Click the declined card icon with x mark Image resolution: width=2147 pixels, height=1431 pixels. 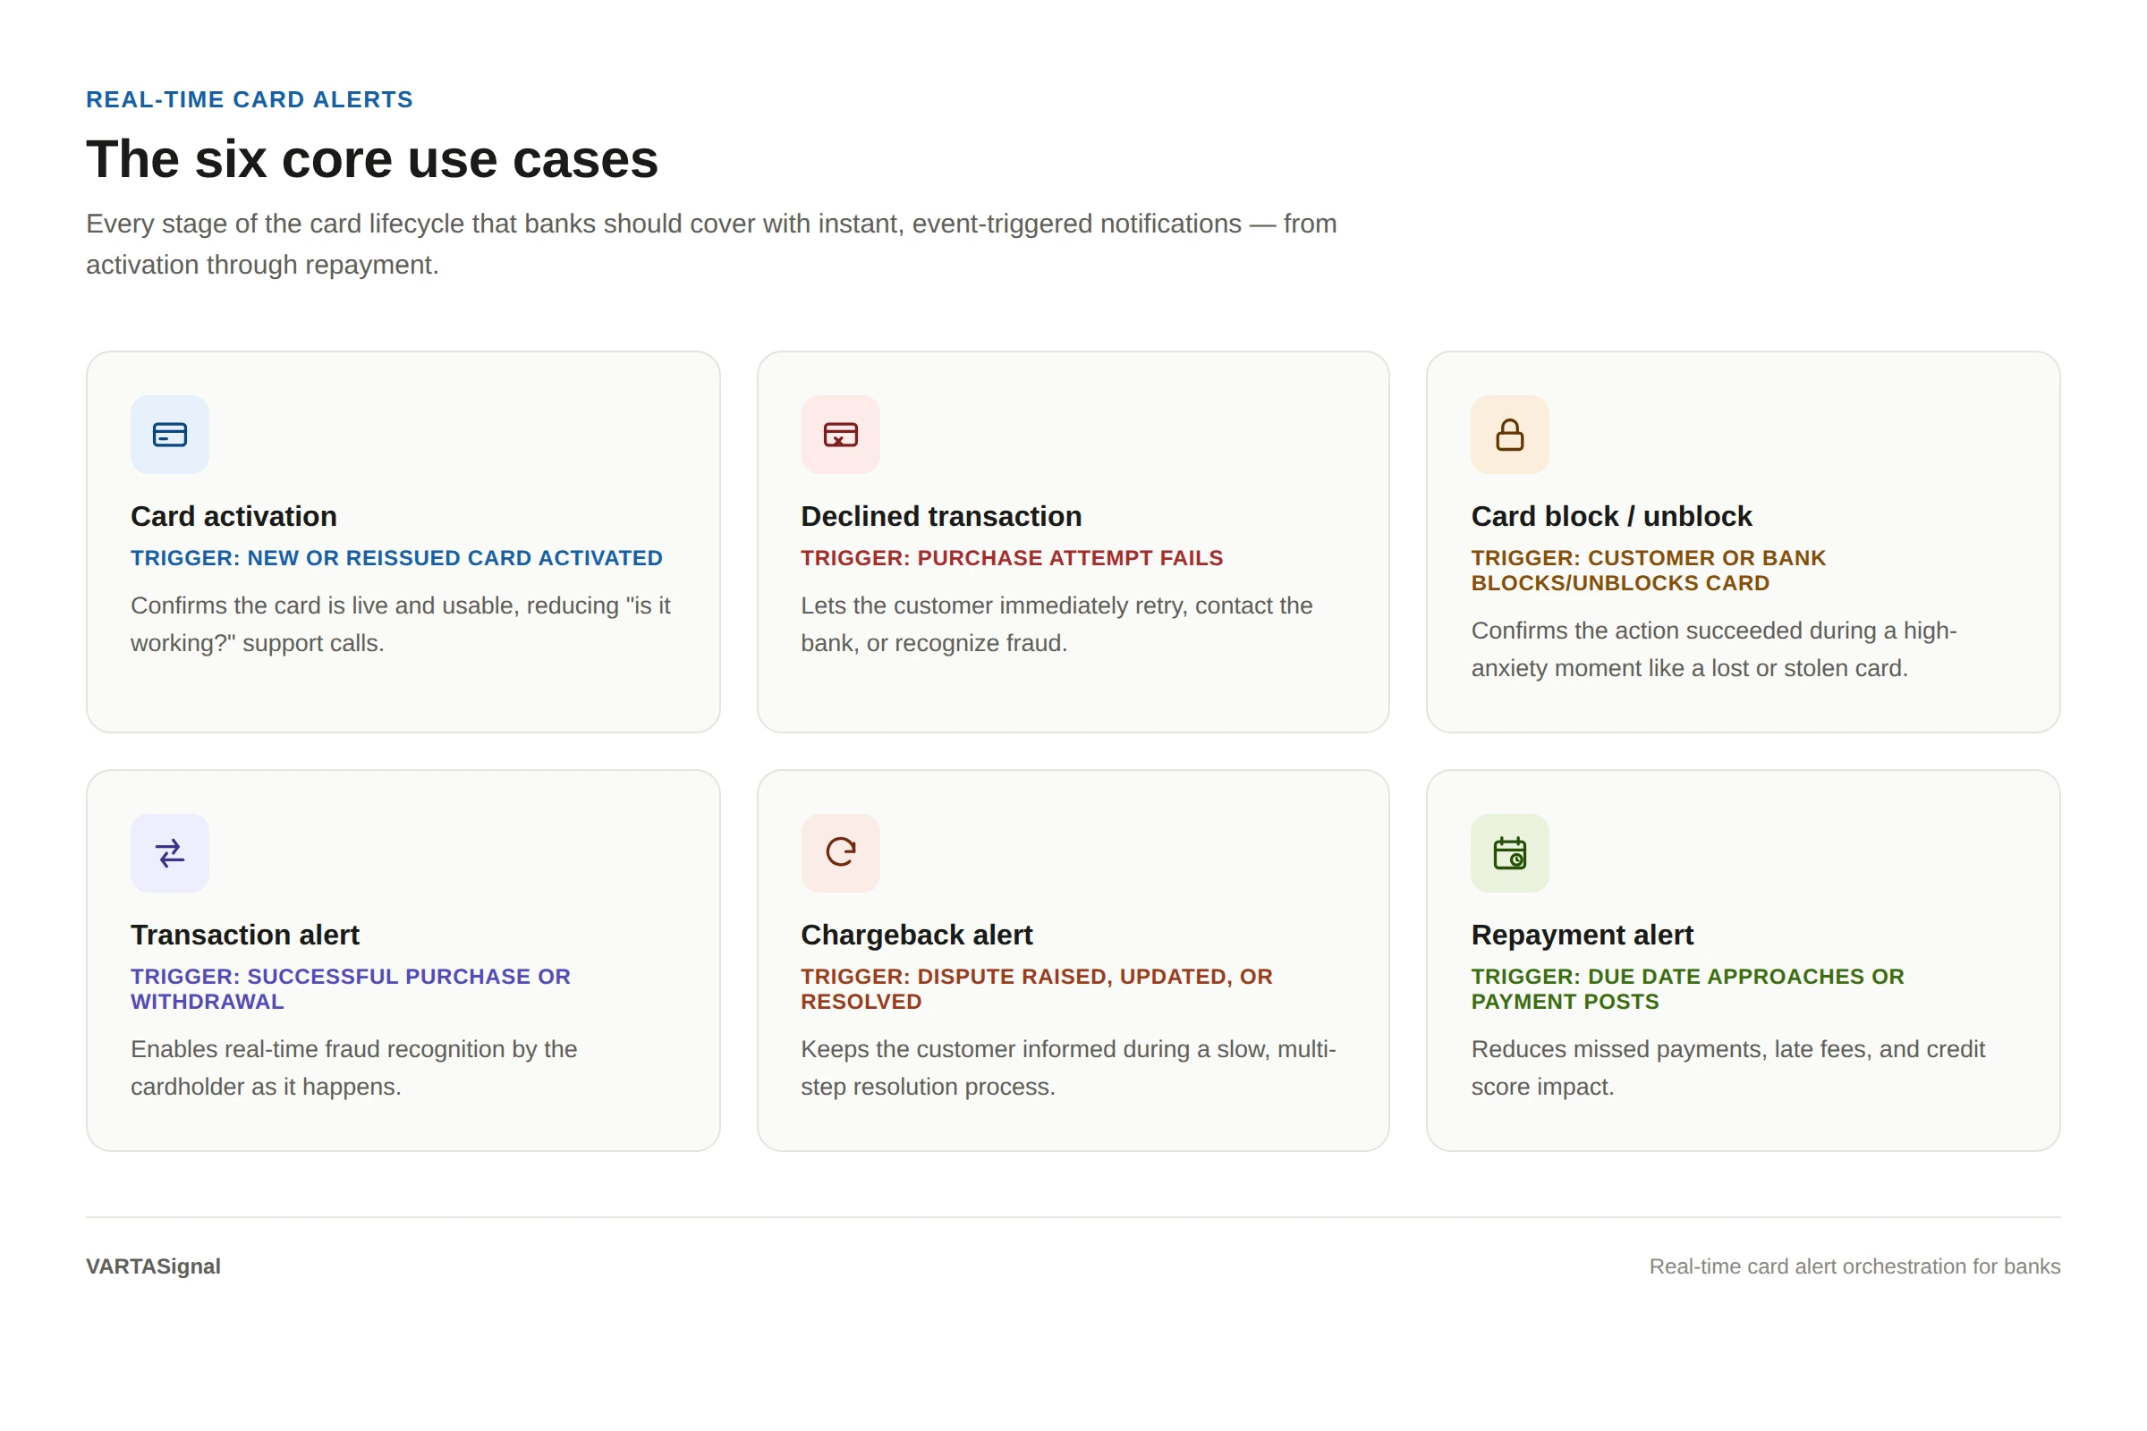840,435
